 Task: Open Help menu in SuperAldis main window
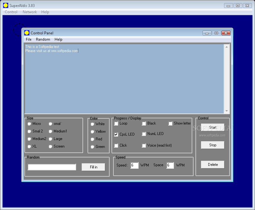point(45,12)
